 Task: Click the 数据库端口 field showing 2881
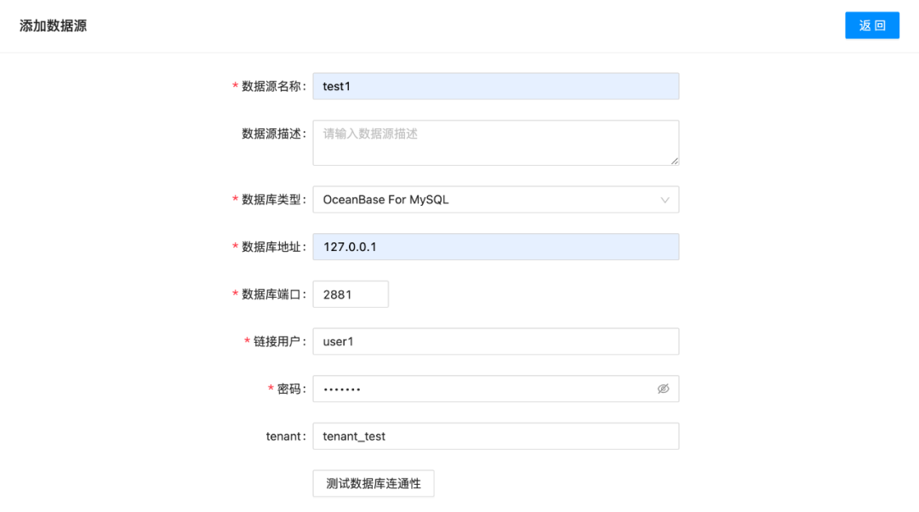click(x=351, y=294)
